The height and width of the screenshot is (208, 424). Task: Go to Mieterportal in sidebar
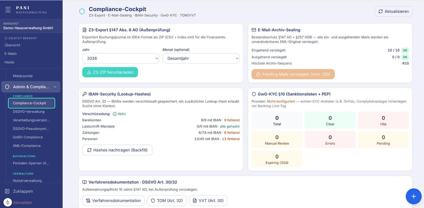tap(23, 76)
